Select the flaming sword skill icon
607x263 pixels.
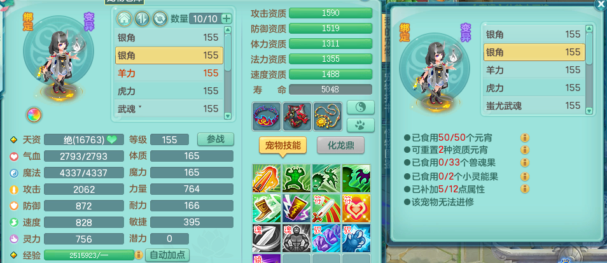pos(267,178)
